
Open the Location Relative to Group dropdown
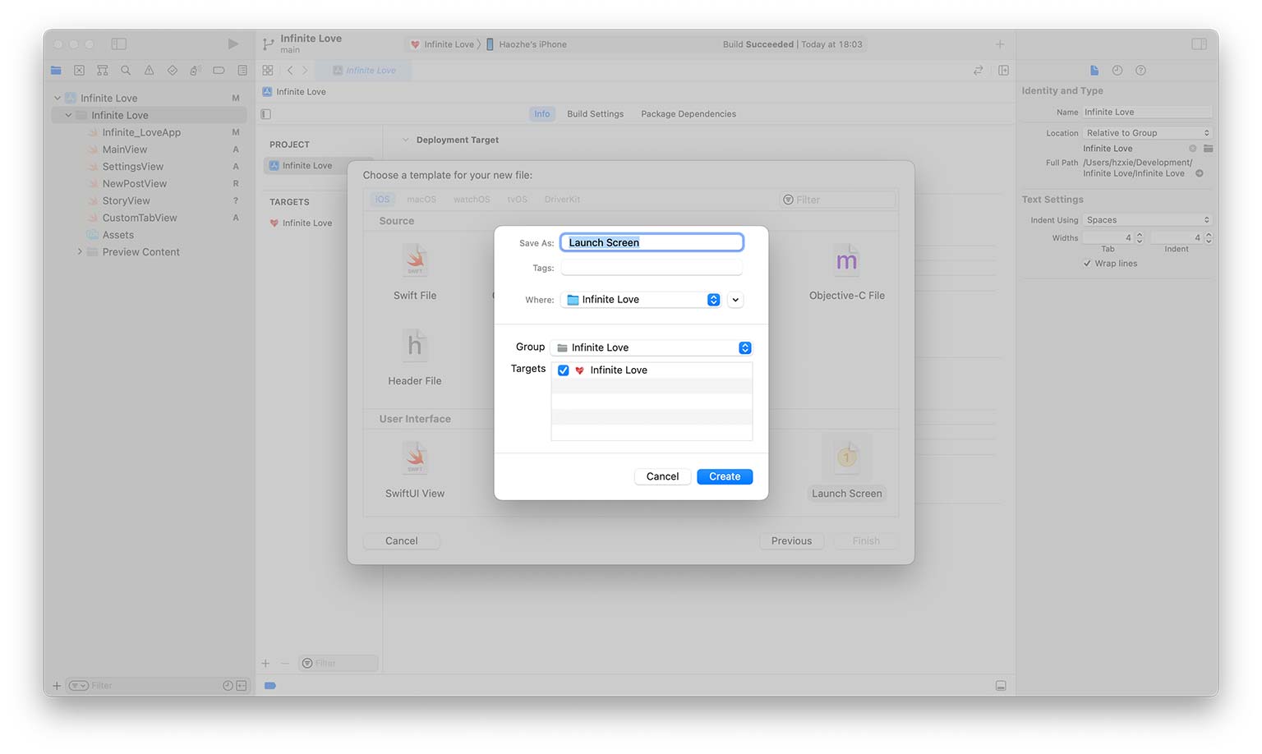pos(1147,133)
